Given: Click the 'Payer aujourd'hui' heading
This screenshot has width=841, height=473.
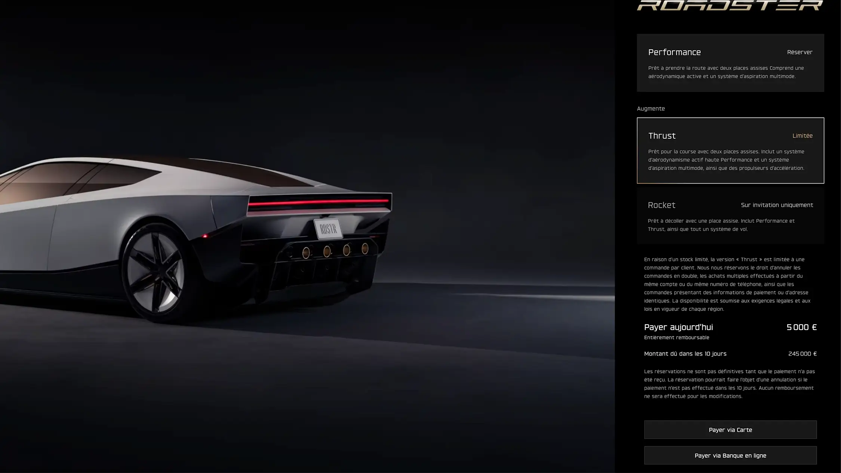Looking at the screenshot, I should coord(678,327).
